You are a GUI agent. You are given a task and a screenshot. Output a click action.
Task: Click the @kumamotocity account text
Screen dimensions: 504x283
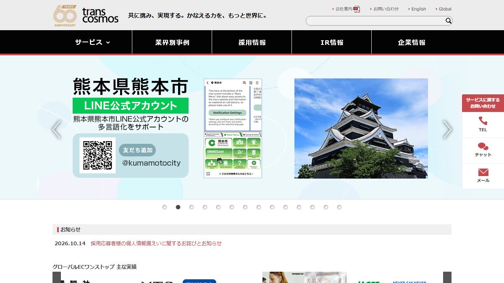coord(151,163)
